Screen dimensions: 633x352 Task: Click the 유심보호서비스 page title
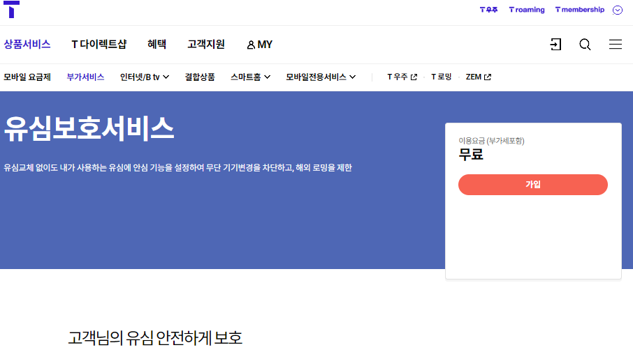[x=89, y=129]
